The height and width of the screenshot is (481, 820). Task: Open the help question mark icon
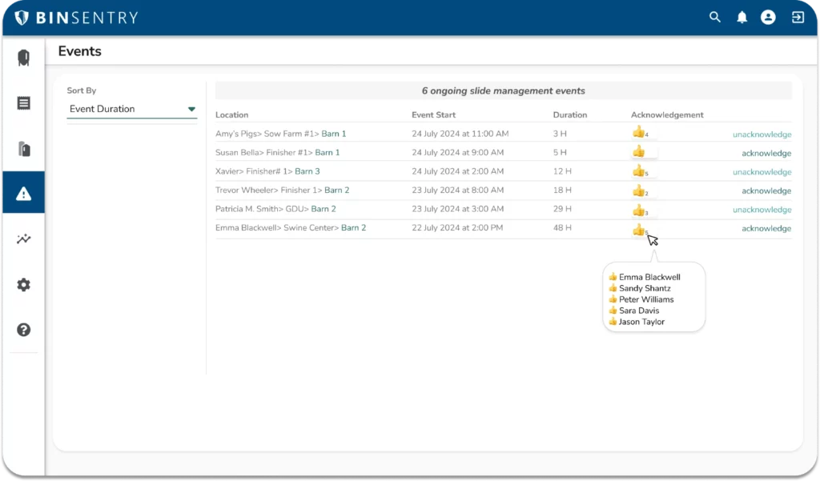pos(23,330)
